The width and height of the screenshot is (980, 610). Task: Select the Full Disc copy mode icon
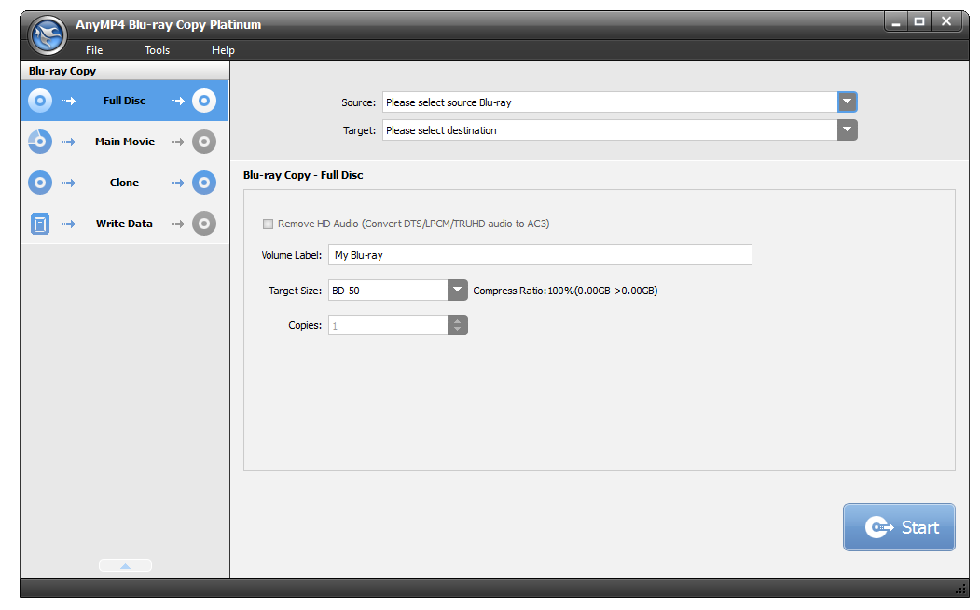tap(39, 100)
